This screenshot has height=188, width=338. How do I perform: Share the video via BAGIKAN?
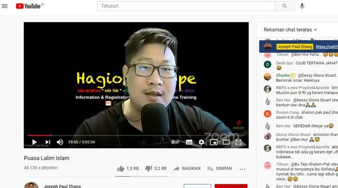(x=187, y=168)
